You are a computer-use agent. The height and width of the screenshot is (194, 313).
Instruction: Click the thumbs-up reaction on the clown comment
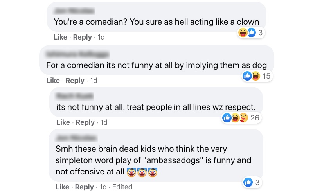[x=251, y=34]
